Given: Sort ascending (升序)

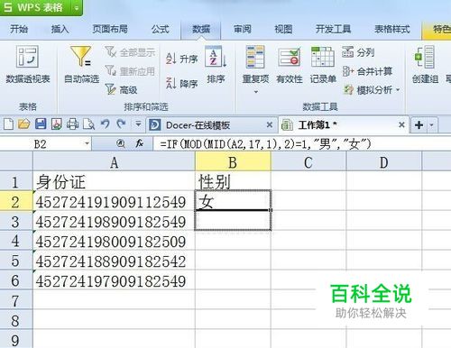Looking at the screenshot, I should [x=181, y=59].
